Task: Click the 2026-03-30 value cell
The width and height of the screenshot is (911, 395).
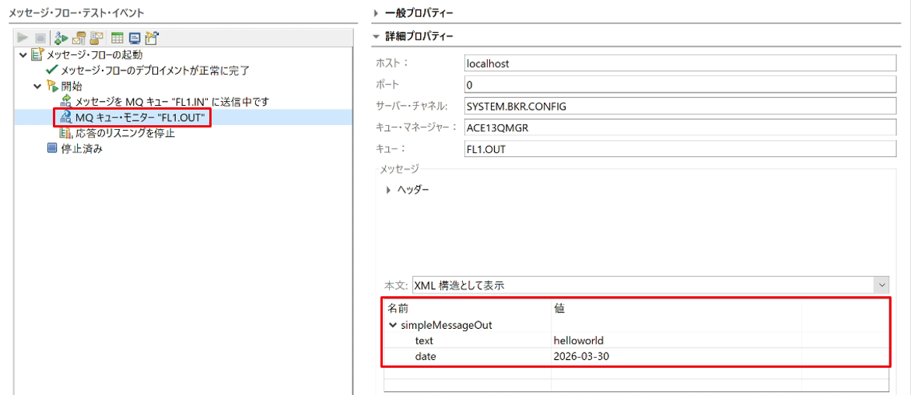Action: click(676, 355)
